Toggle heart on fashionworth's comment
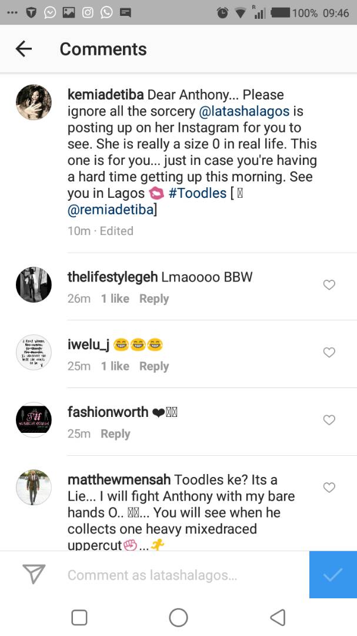The height and width of the screenshot is (636, 357). 329,420
